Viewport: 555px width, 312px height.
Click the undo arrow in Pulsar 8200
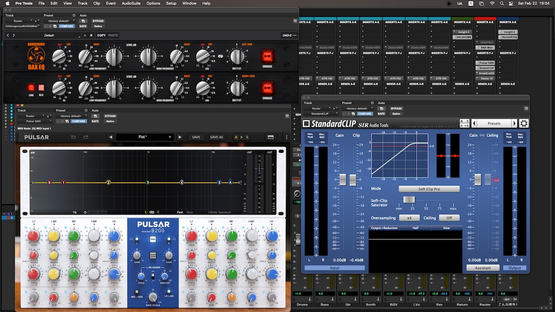pyautogui.click(x=73, y=137)
